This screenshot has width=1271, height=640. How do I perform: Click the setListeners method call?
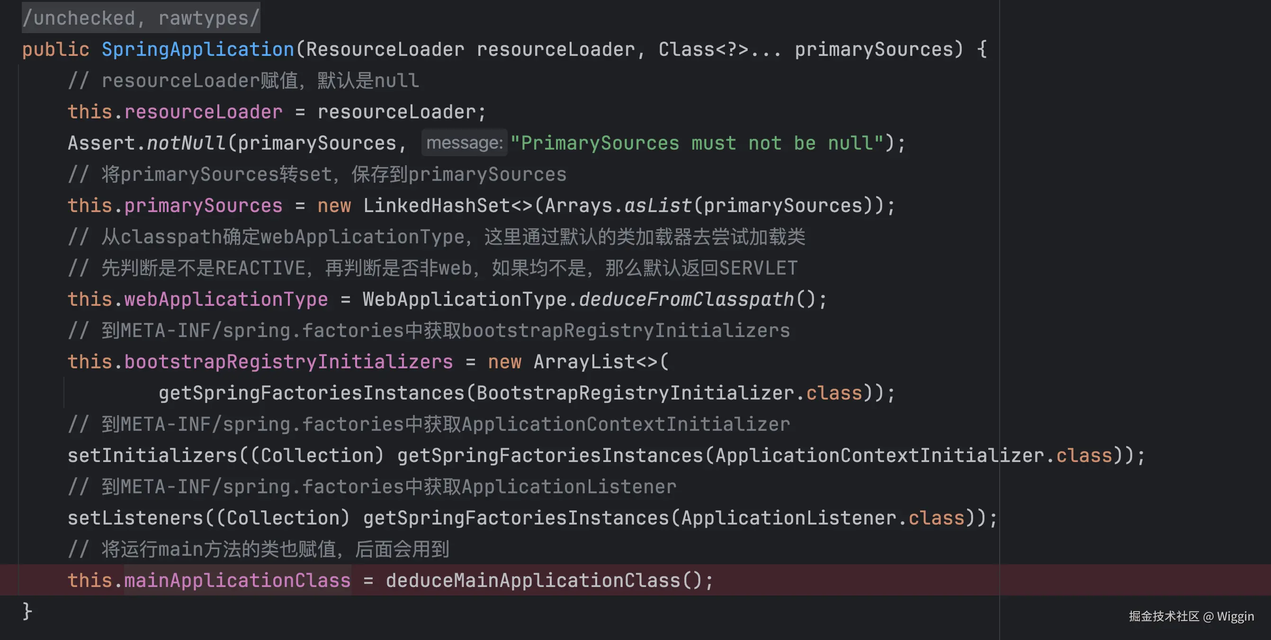[x=135, y=518]
